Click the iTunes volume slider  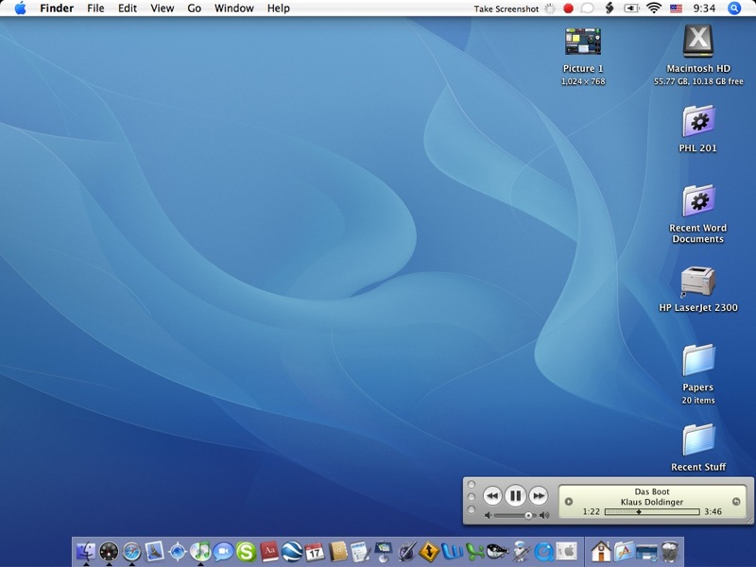point(511,515)
